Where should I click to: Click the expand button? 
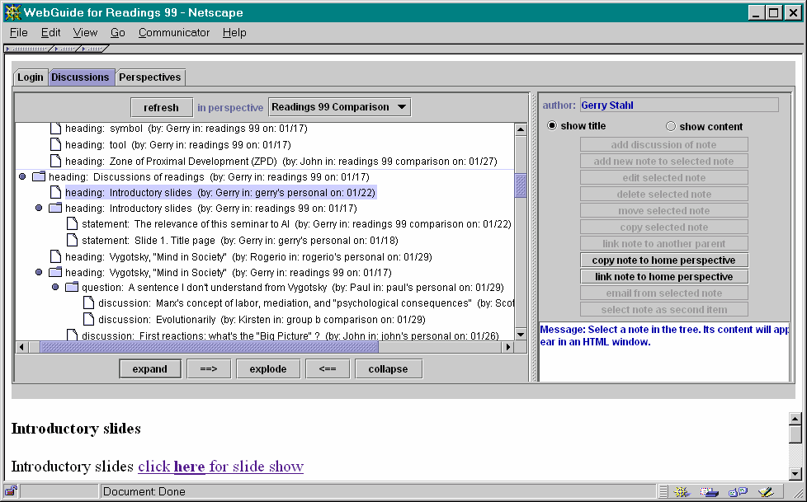(x=150, y=368)
